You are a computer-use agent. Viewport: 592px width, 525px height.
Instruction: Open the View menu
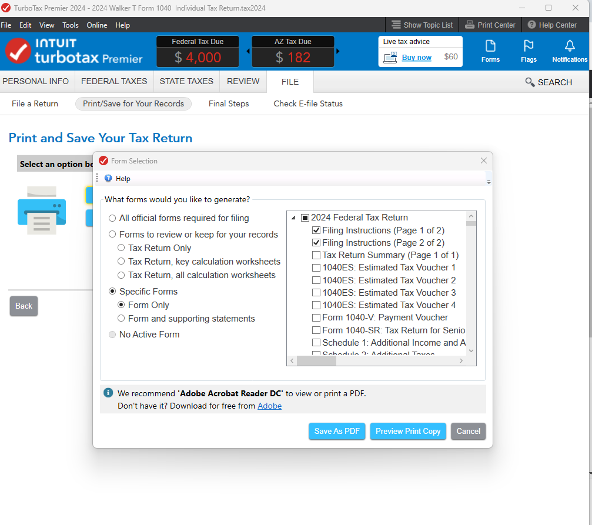[47, 25]
